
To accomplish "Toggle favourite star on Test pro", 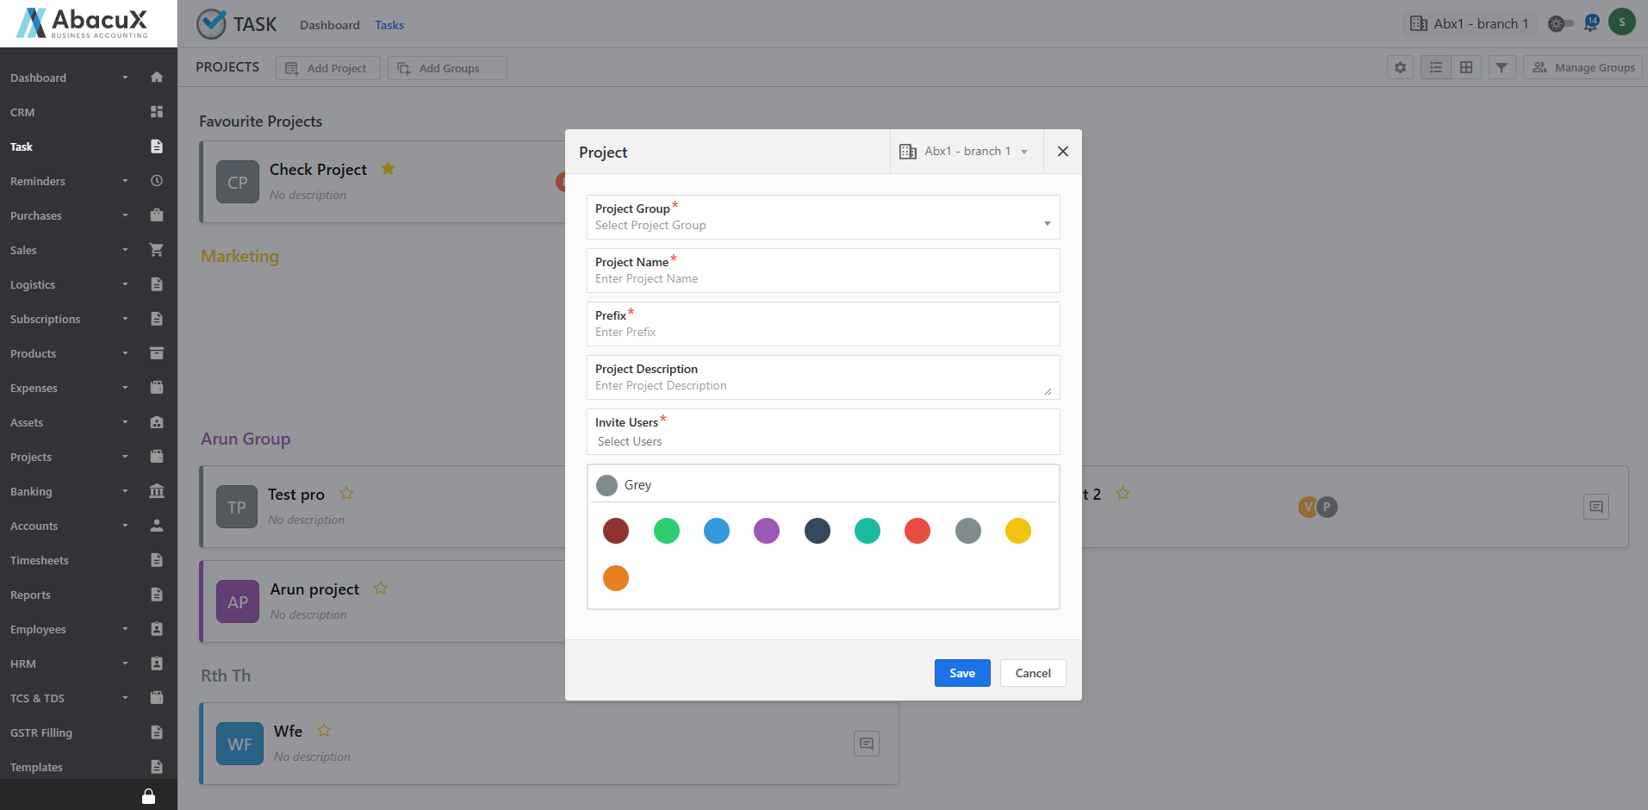I will tap(346, 494).
